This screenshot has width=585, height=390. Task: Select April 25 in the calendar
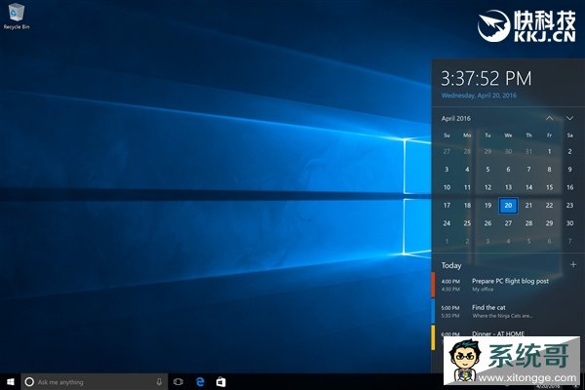[467, 223]
